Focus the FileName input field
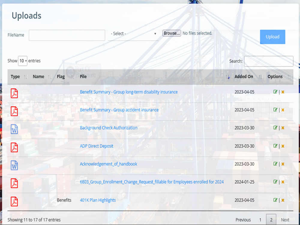Image resolution: width=300 pixels, height=225 pixels. (x=67, y=35)
